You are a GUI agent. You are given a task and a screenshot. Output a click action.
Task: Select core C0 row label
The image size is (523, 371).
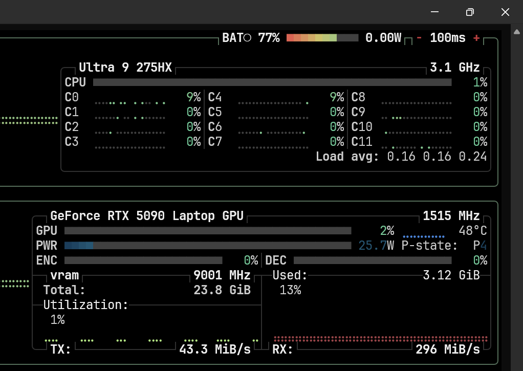[x=72, y=97]
